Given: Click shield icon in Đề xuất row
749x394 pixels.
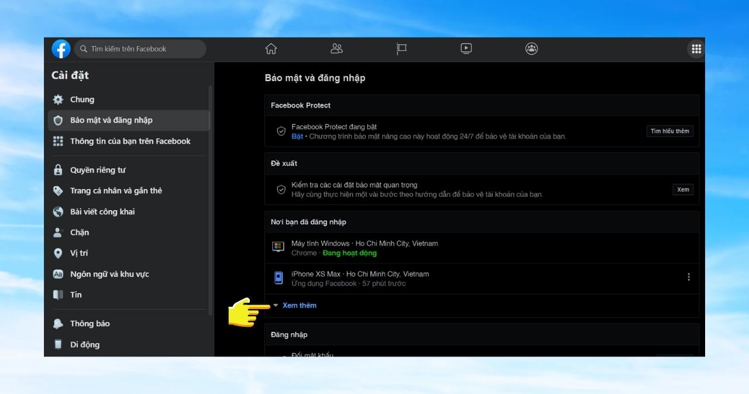Looking at the screenshot, I should click(281, 190).
